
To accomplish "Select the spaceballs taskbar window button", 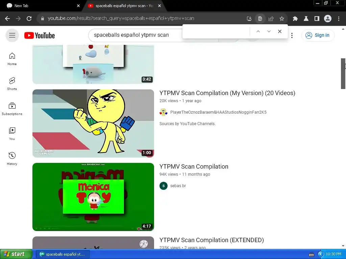I will click(63, 254).
